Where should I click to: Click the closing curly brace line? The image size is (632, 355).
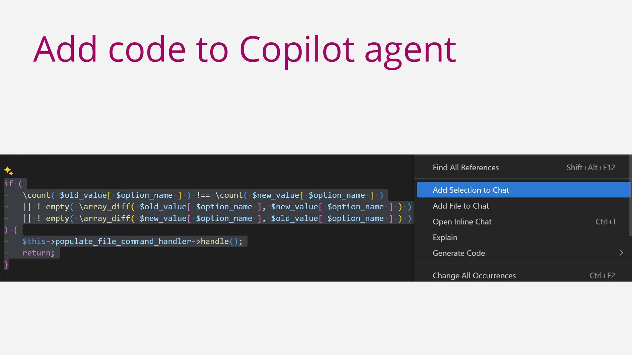(6, 264)
